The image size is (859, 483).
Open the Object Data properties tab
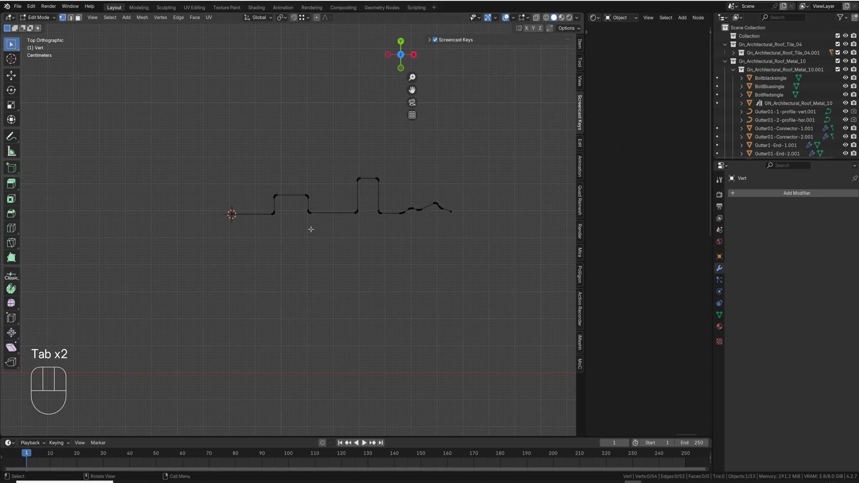[x=719, y=315]
